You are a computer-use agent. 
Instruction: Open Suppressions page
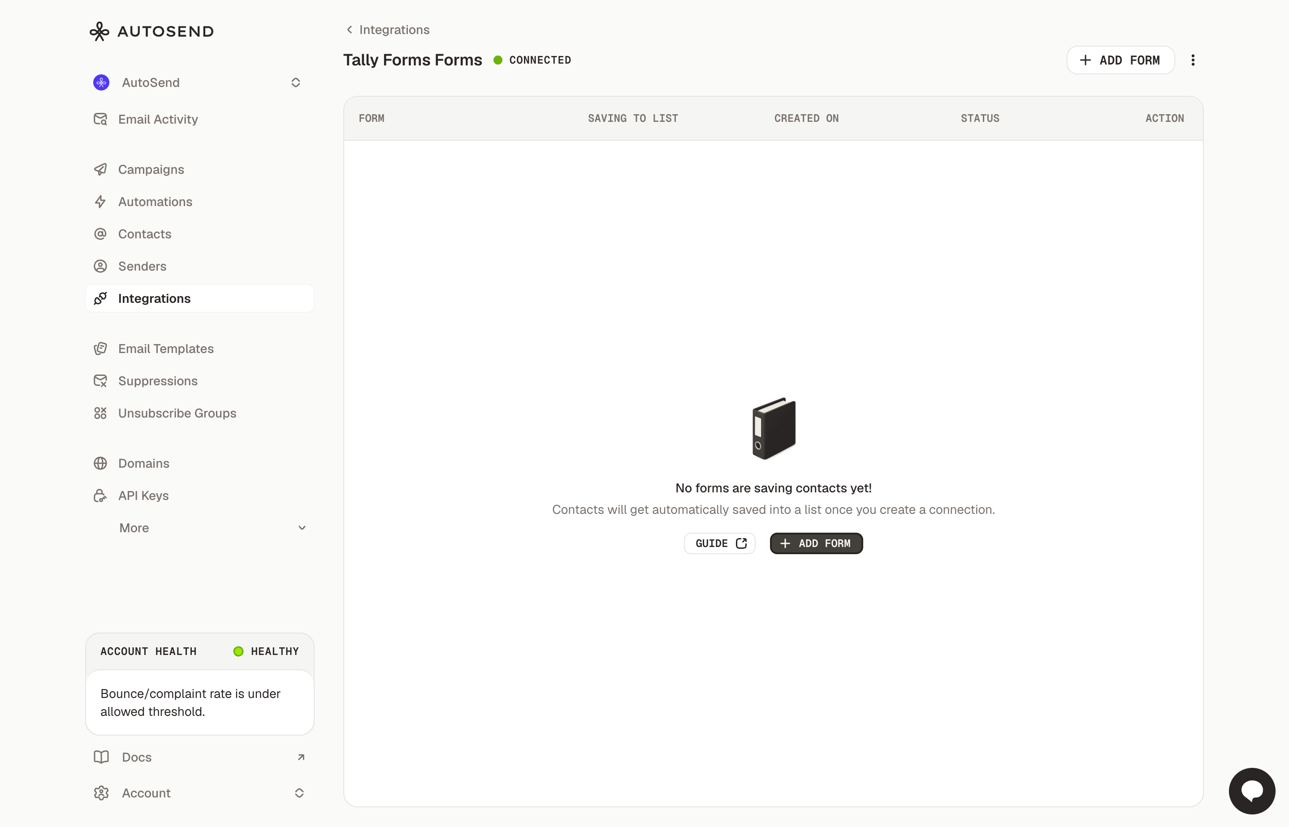click(158, 381)
